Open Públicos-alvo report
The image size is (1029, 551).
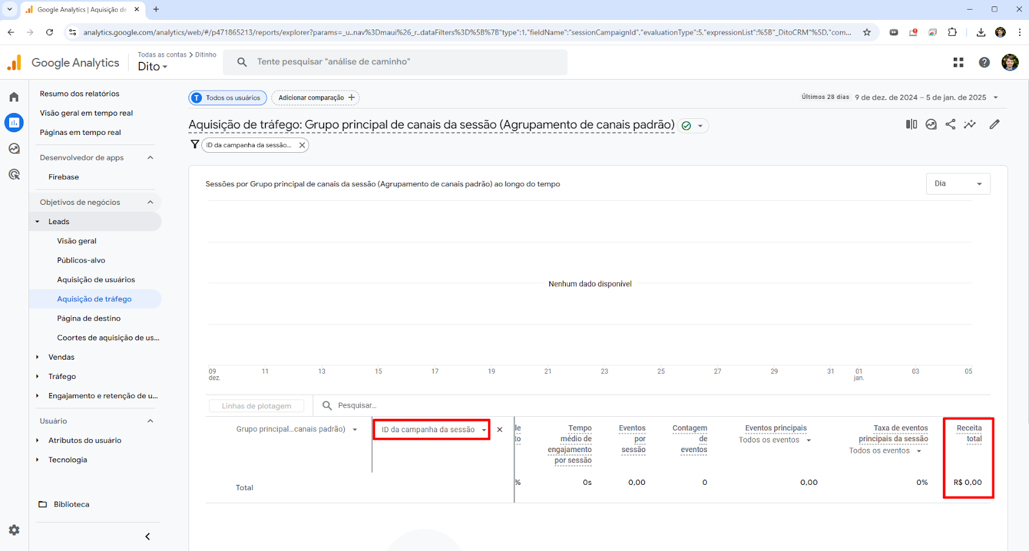81,261
